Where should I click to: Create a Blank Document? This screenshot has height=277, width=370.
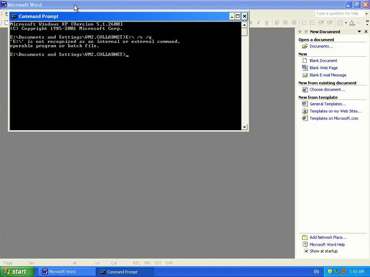click(323, 61)
